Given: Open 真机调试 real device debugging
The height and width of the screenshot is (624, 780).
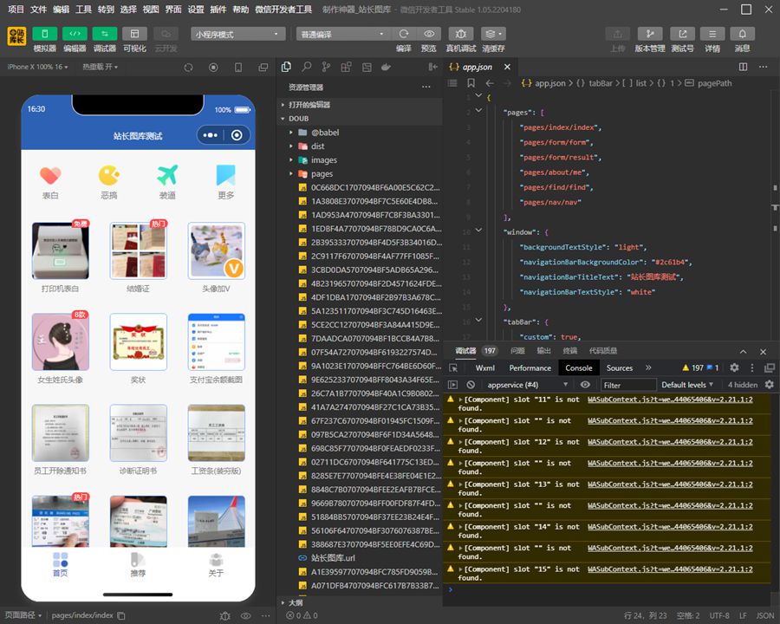Looking at the screenshot, I should [460, 34].
